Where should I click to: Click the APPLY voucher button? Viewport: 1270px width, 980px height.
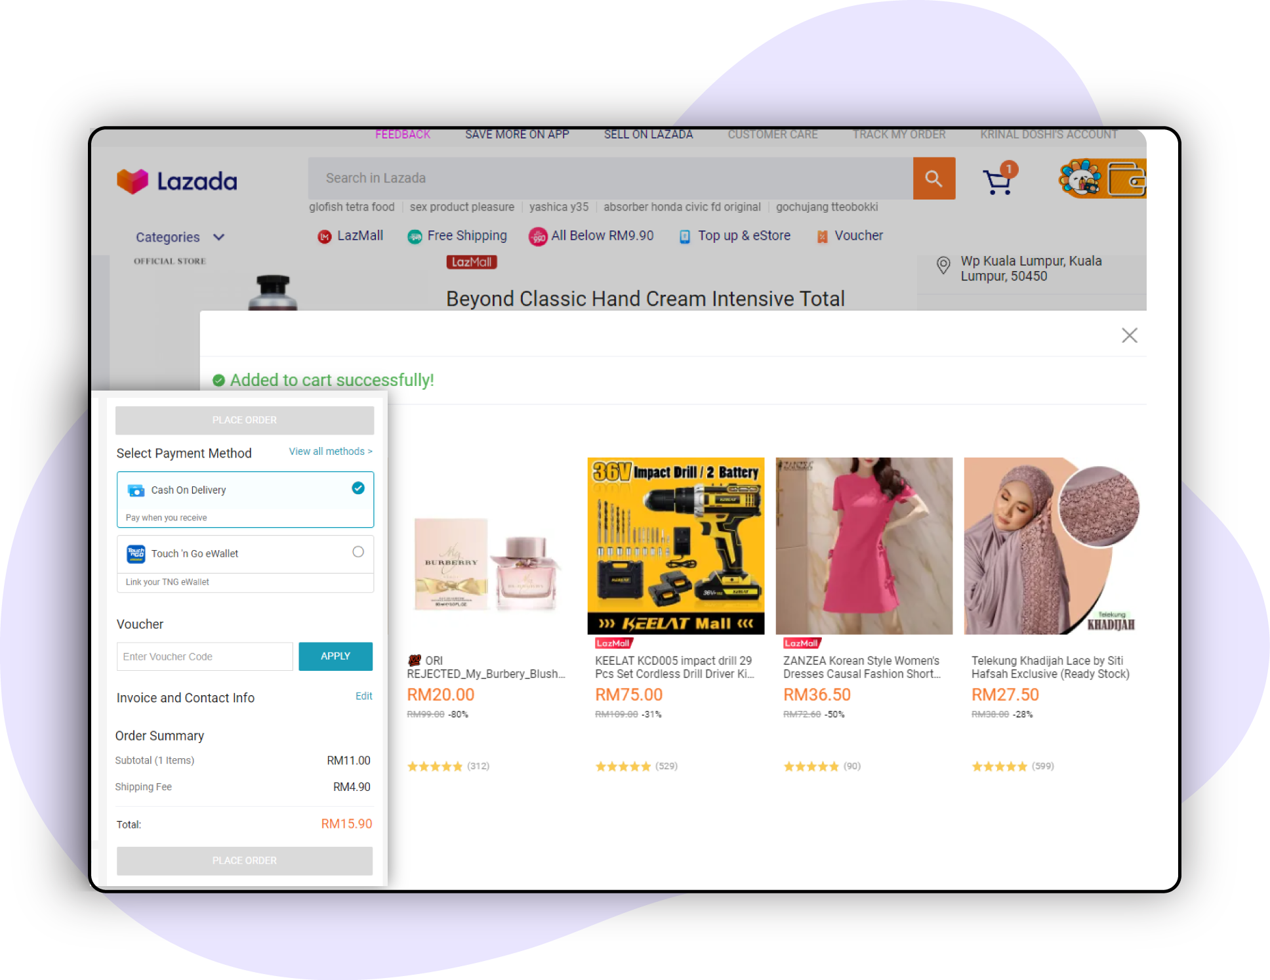click(335, 656)
